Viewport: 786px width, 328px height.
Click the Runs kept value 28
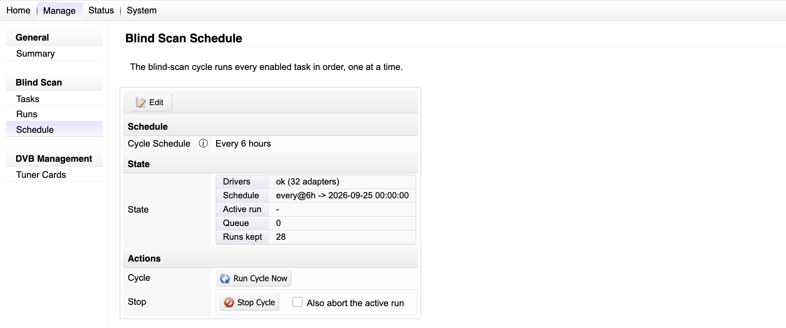tap(281, 237)
